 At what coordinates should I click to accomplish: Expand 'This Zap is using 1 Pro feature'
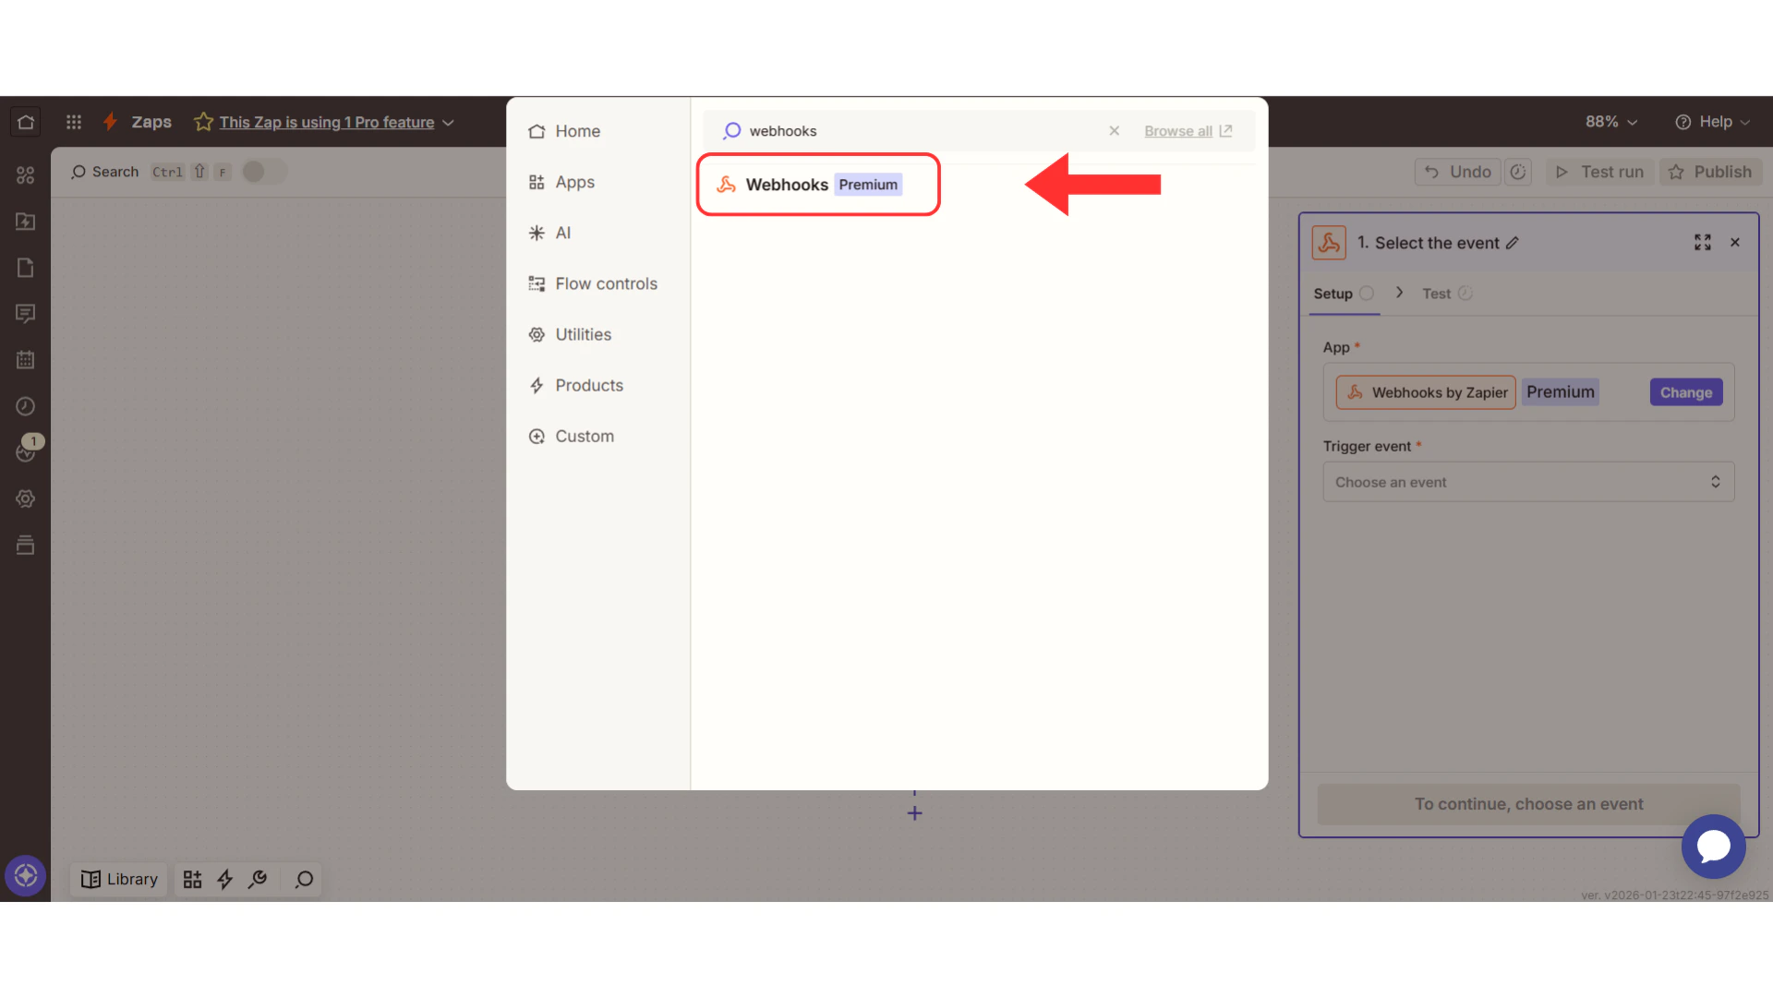pyautogui.click(x=327, y=121)
